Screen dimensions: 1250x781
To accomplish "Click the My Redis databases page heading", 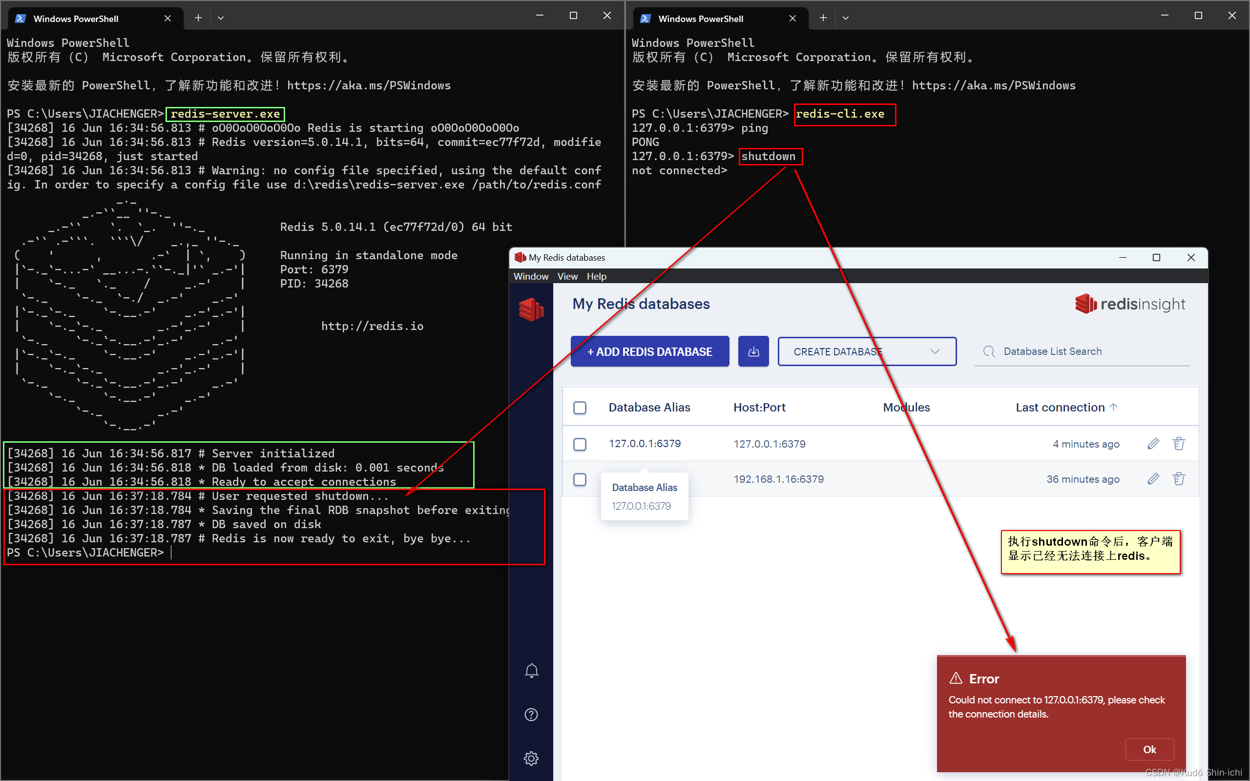I will point(641,304).
